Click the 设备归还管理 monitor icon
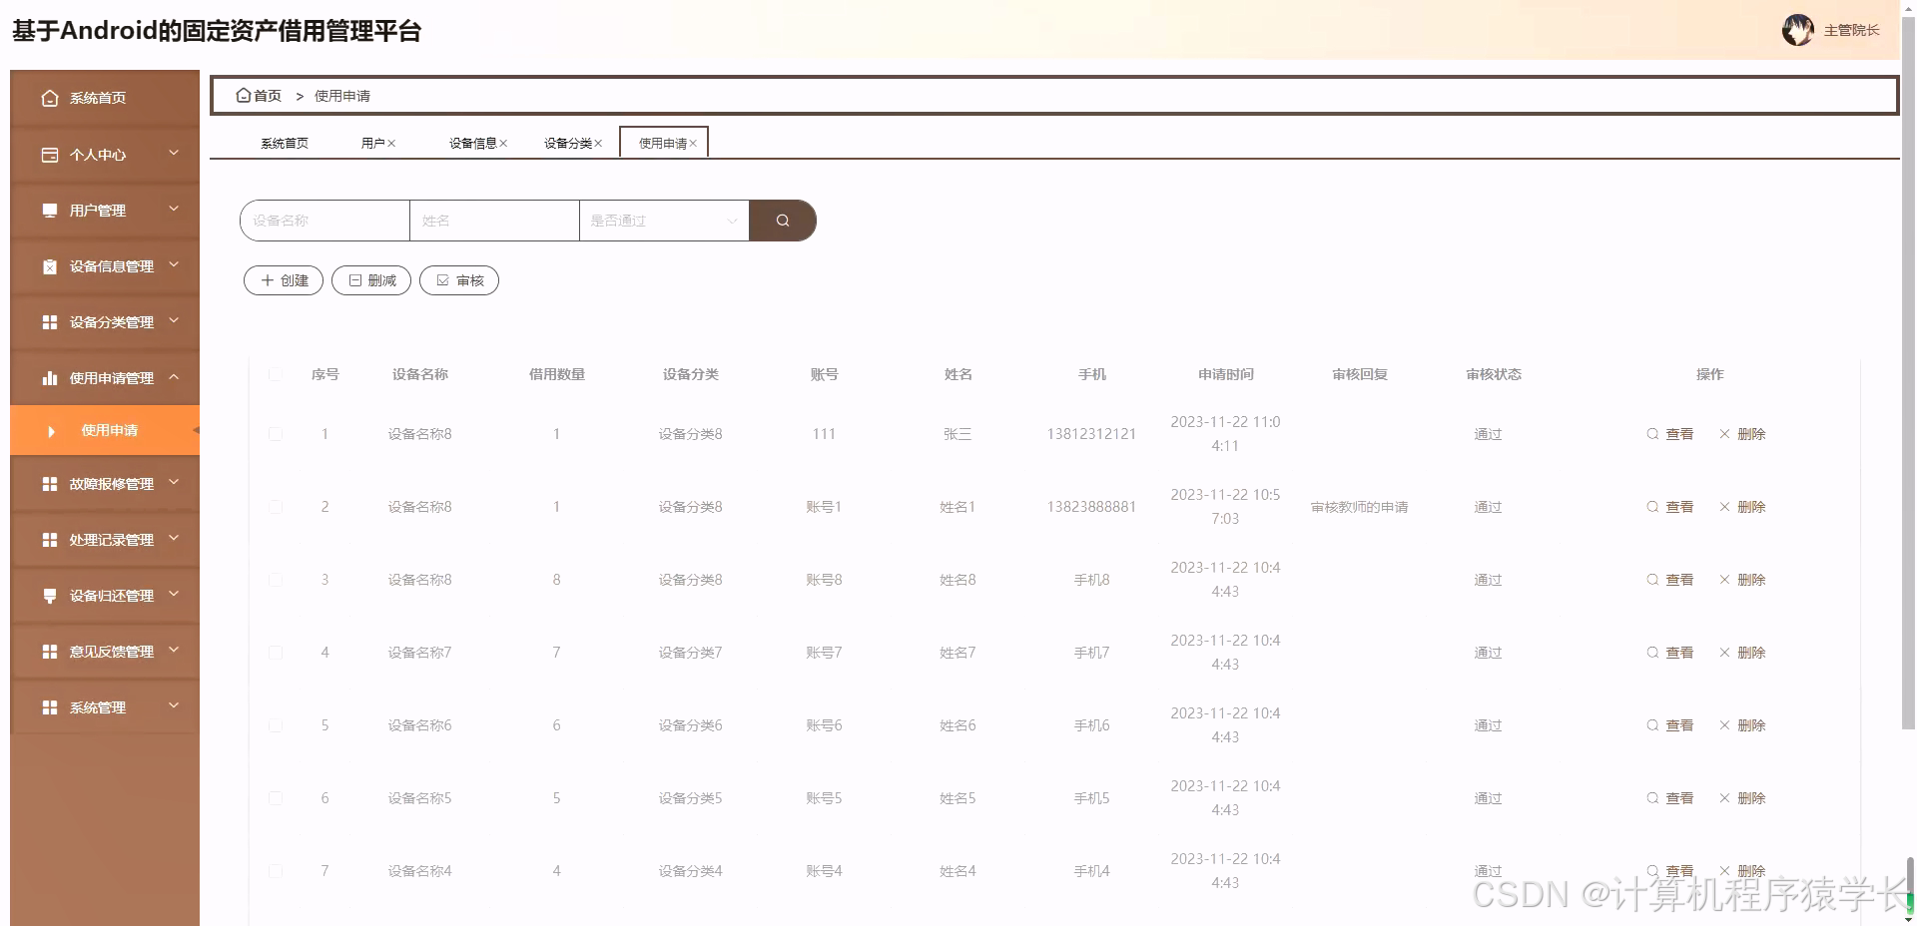This screenshot has width=1917, height=926. click(x=50, y=596)
